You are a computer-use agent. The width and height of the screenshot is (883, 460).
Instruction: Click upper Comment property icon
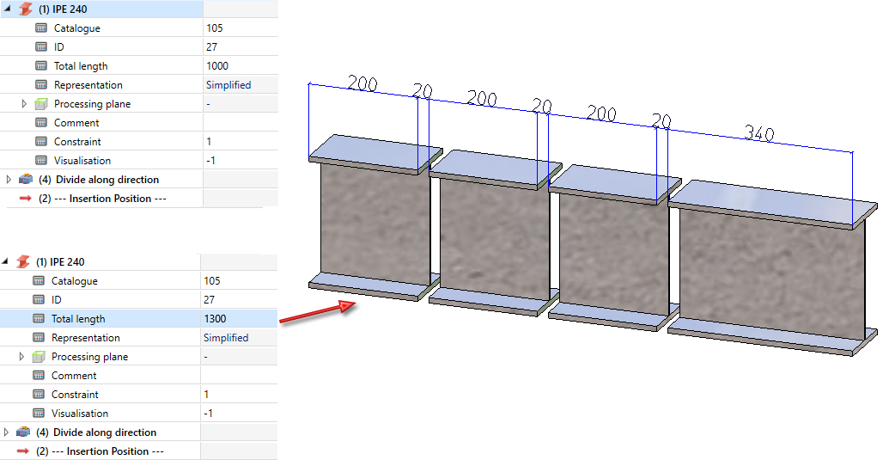pyautogui.click(x=41, y=122)
